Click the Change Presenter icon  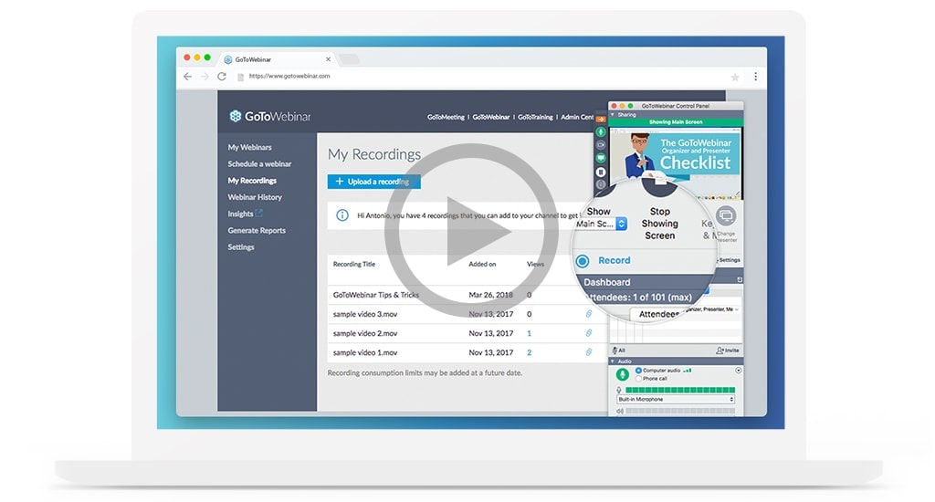pyautogui.click(x=726, y=215)
